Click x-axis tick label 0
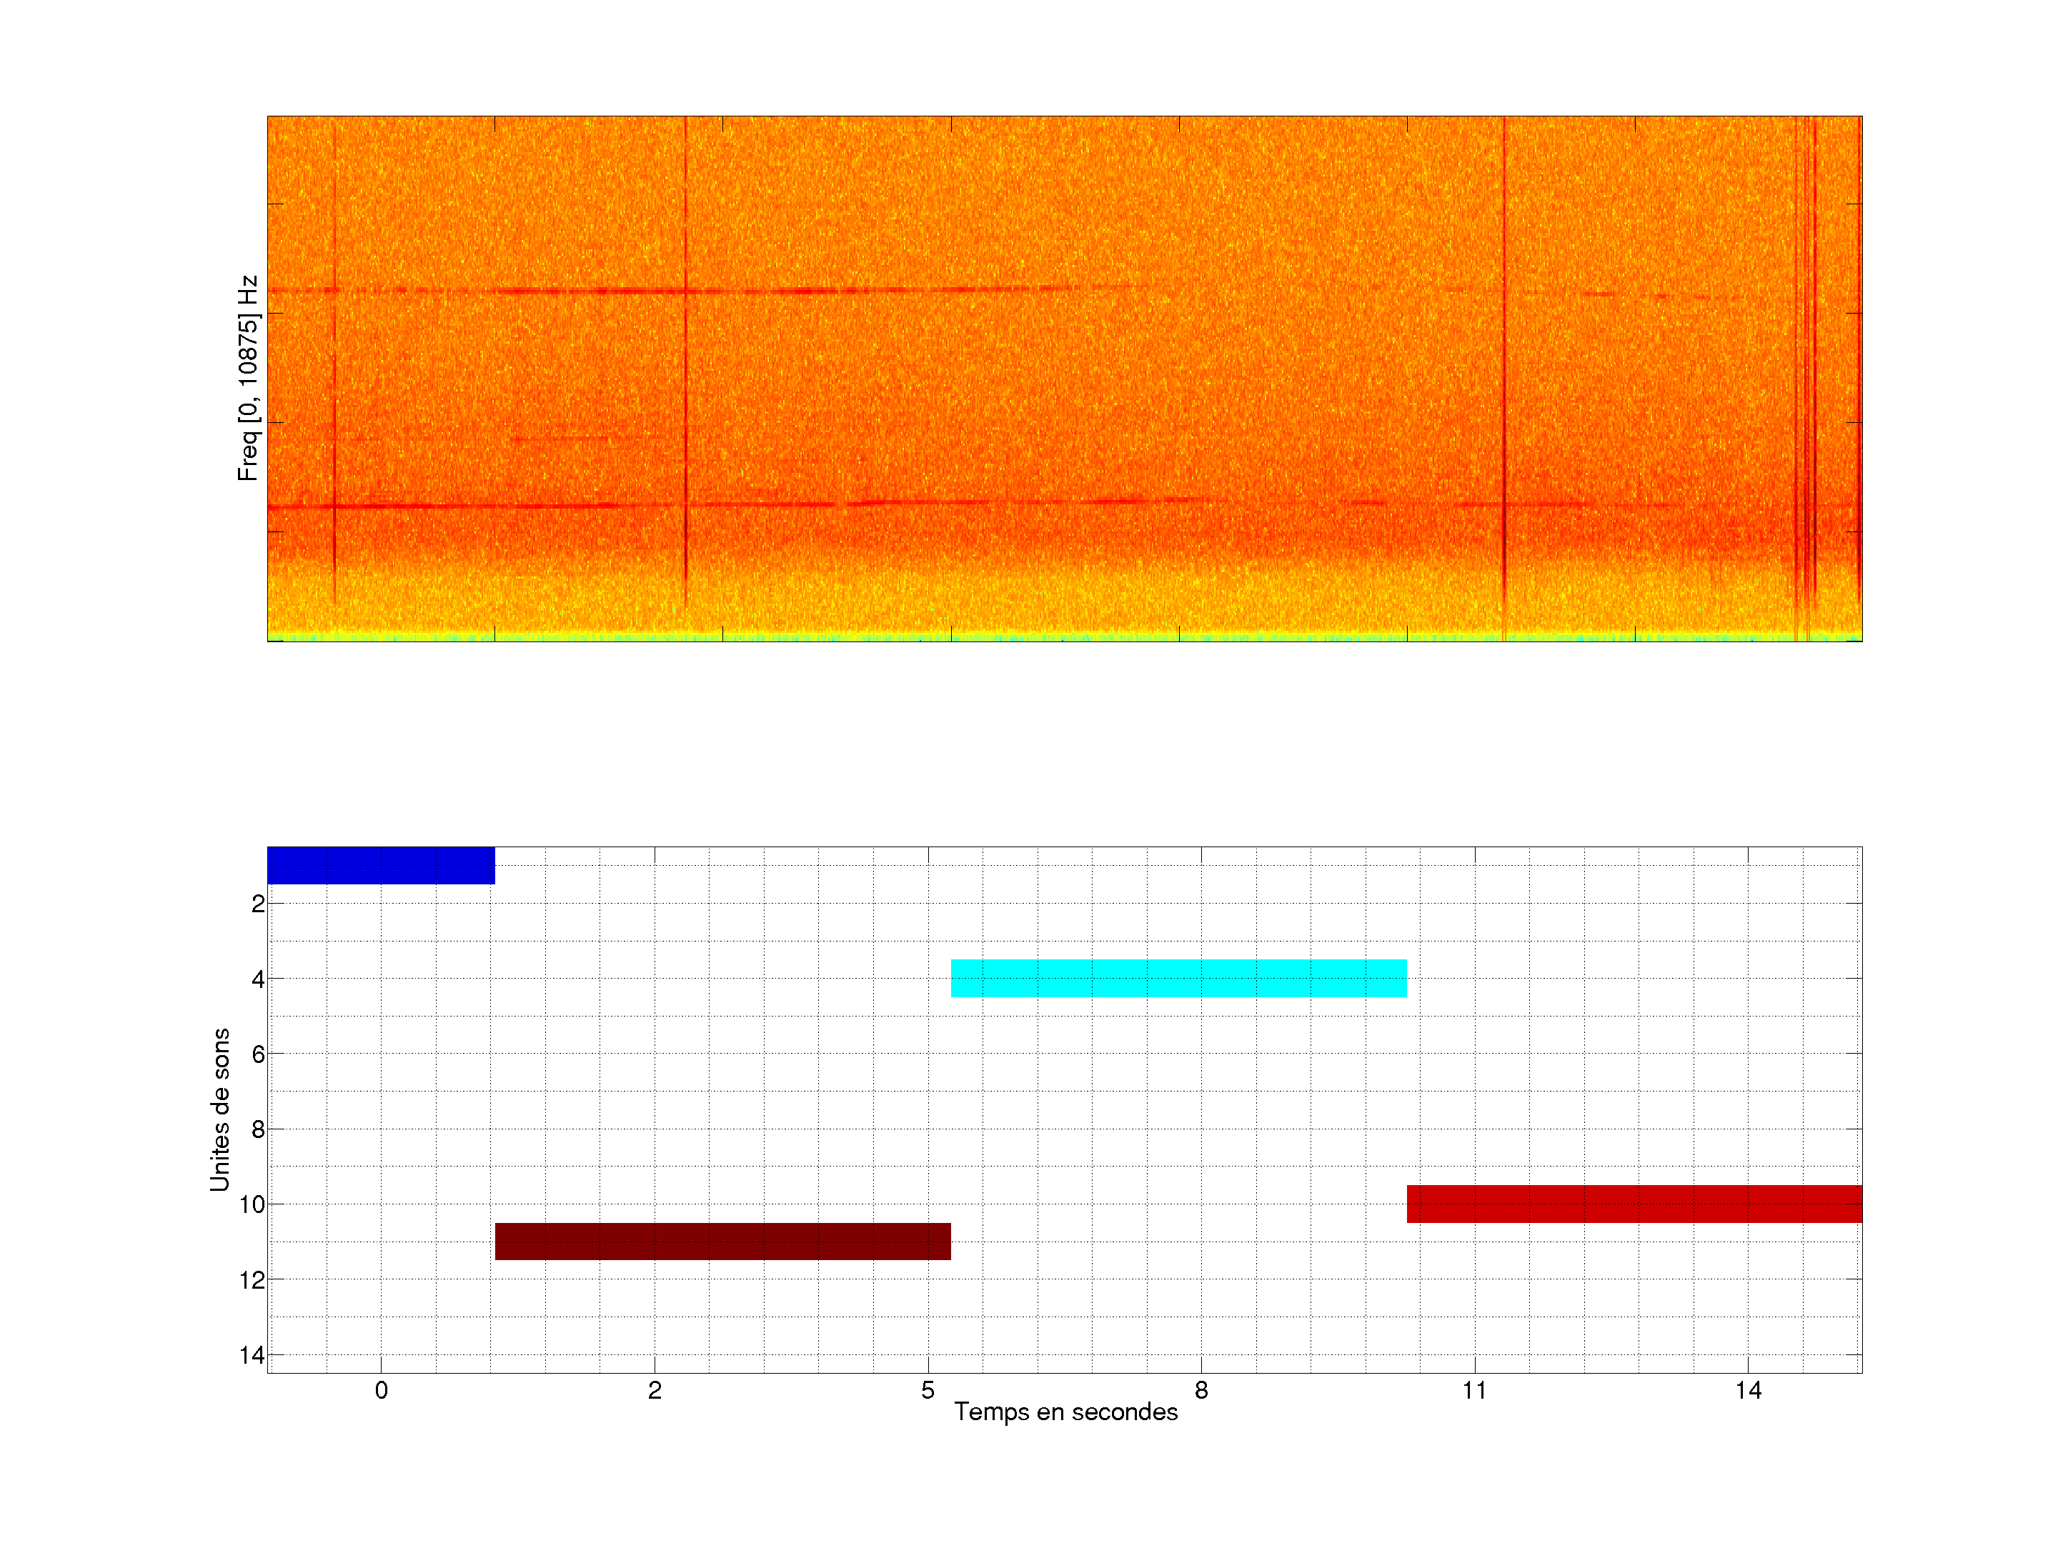The width and height of the screenshot is (2058, 1543). (381, 1390)
